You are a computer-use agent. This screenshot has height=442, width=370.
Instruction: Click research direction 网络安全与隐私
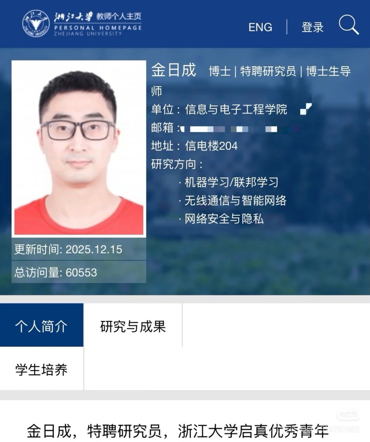coord(224,219)
